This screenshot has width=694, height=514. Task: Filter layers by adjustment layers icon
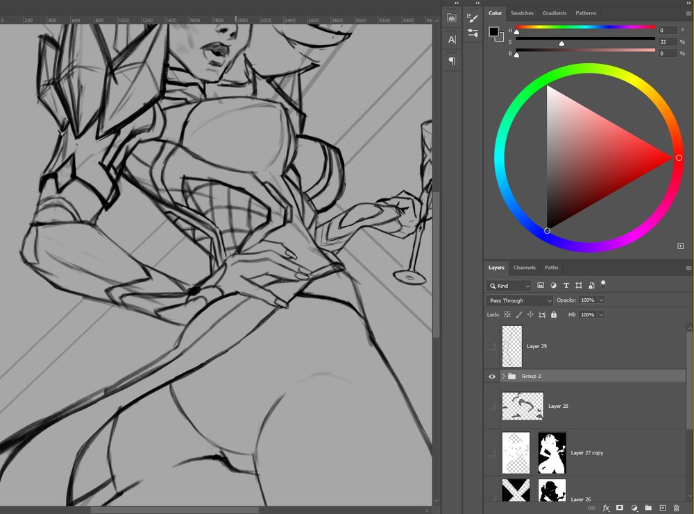[553, 285]
